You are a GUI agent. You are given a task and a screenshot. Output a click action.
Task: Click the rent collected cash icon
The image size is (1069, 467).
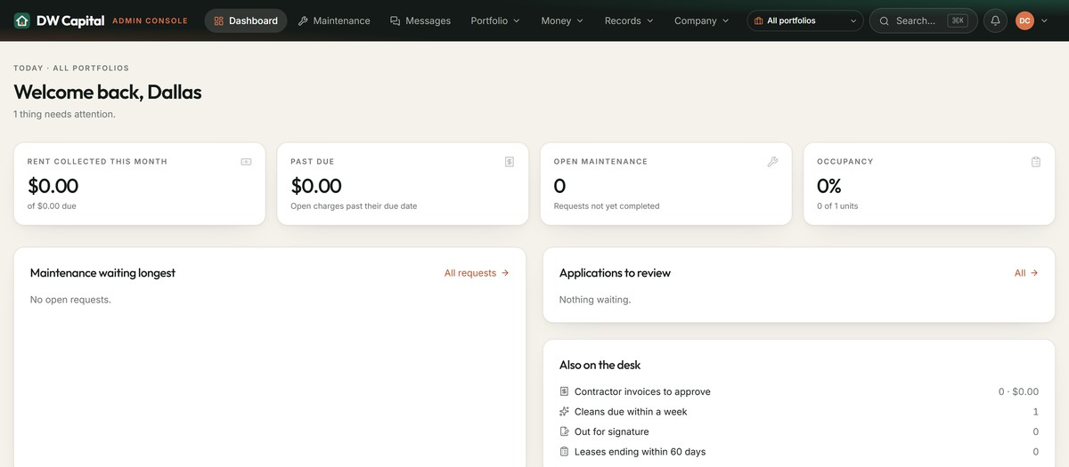coord(246,162)
